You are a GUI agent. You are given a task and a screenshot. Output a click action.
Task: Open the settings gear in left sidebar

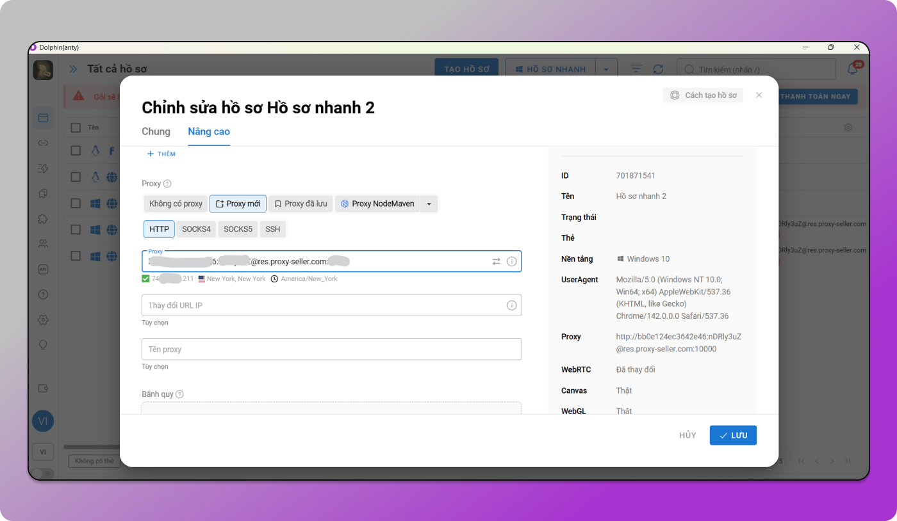click(43, 319)
